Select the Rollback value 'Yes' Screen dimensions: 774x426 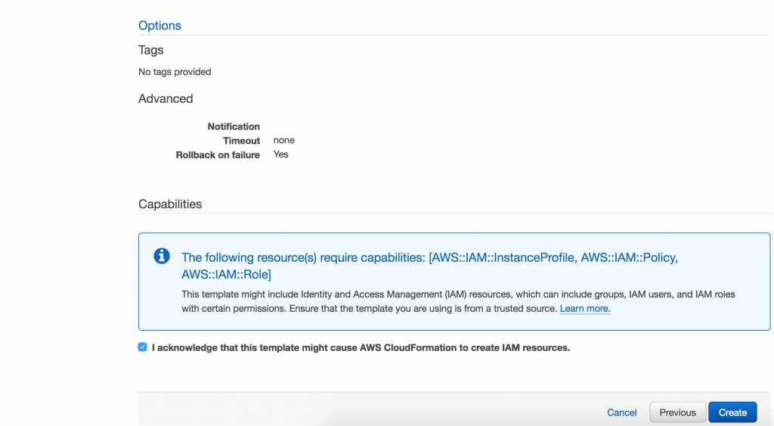click(x=281, y=154)
